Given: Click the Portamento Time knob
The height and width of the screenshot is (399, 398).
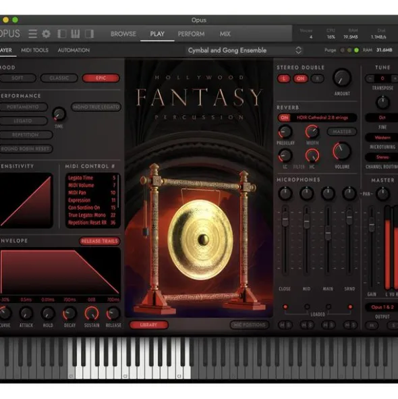Looking at the screenshot, I should click(x=59, y=114).
